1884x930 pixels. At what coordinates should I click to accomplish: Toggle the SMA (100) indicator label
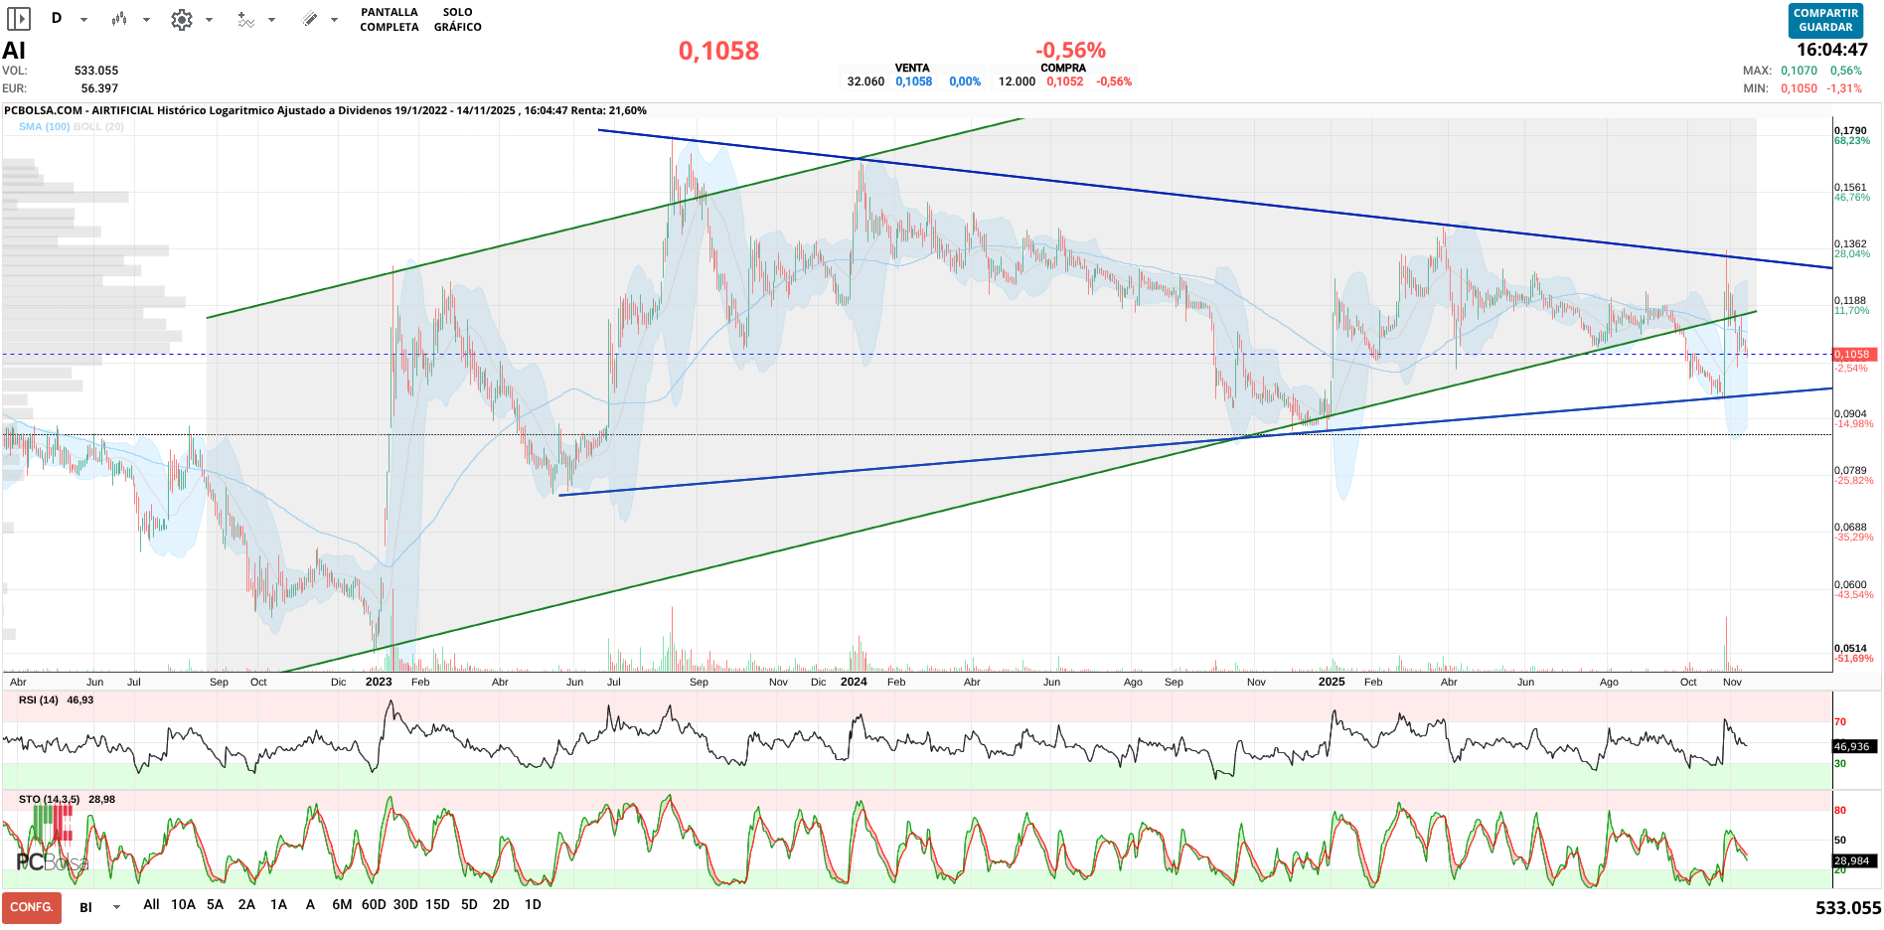44,127
